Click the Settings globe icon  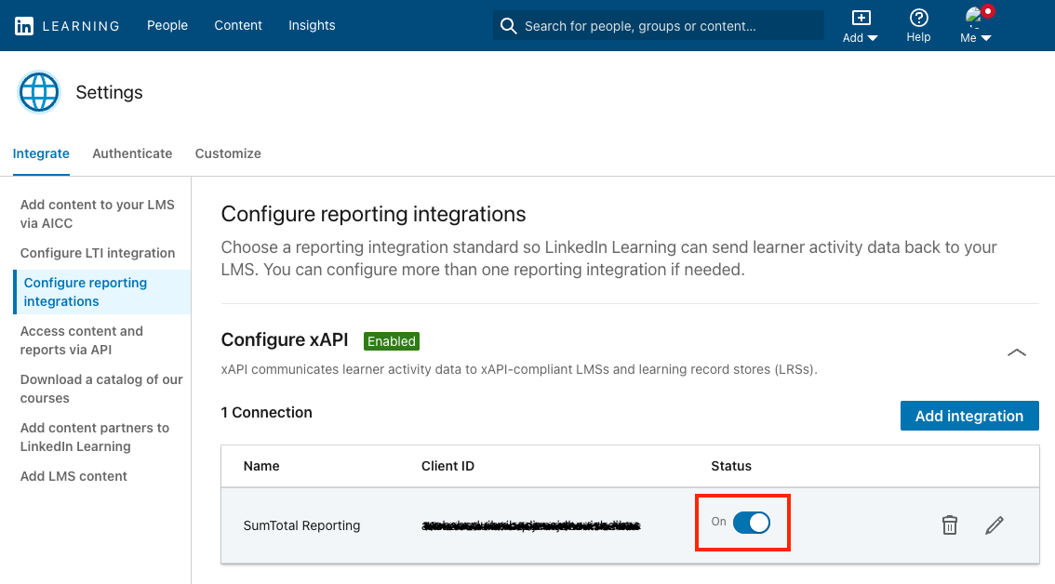pos(39,92)
